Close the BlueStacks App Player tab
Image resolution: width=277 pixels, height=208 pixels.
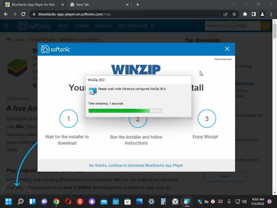(x=63, y=5)
